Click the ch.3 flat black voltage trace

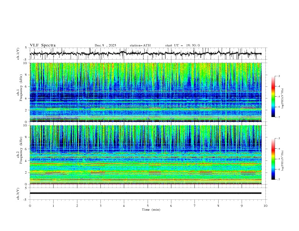click(145, 193)
